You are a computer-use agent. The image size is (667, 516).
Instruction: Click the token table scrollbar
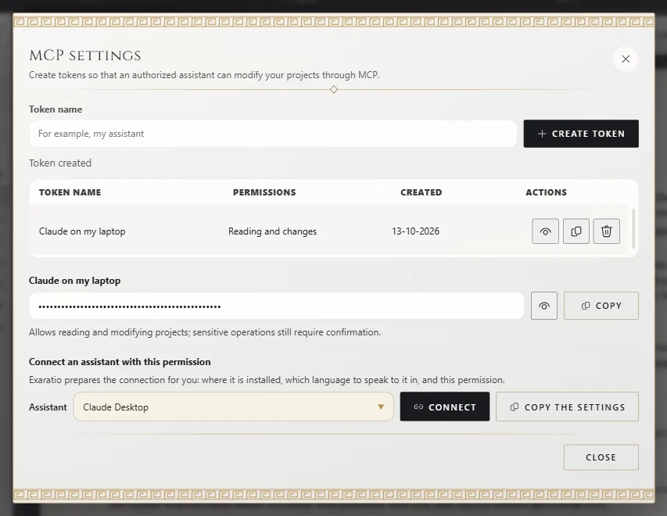pyautogui.click(x=633, y=228)
